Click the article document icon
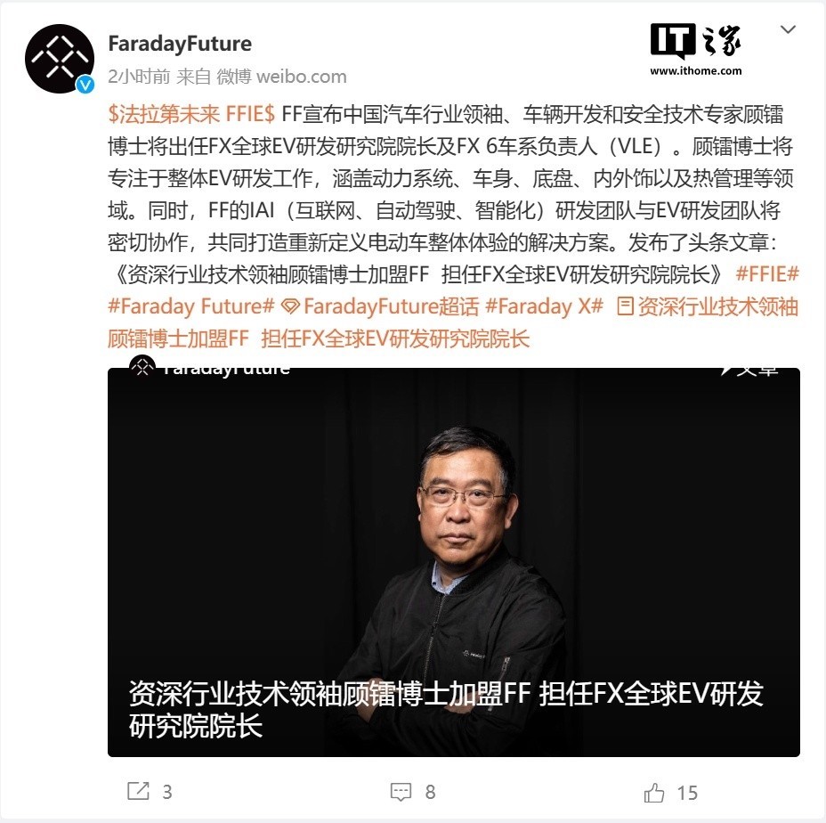Screen dimensions: 826x823 click(x=626, y=306)
